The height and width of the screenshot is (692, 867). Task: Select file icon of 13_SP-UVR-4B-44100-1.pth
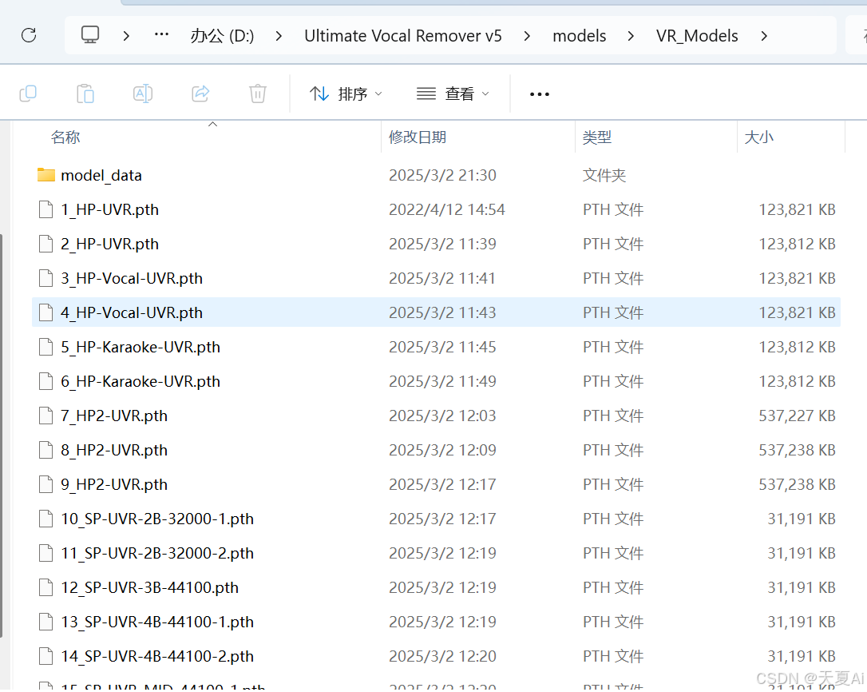point(46,622)
